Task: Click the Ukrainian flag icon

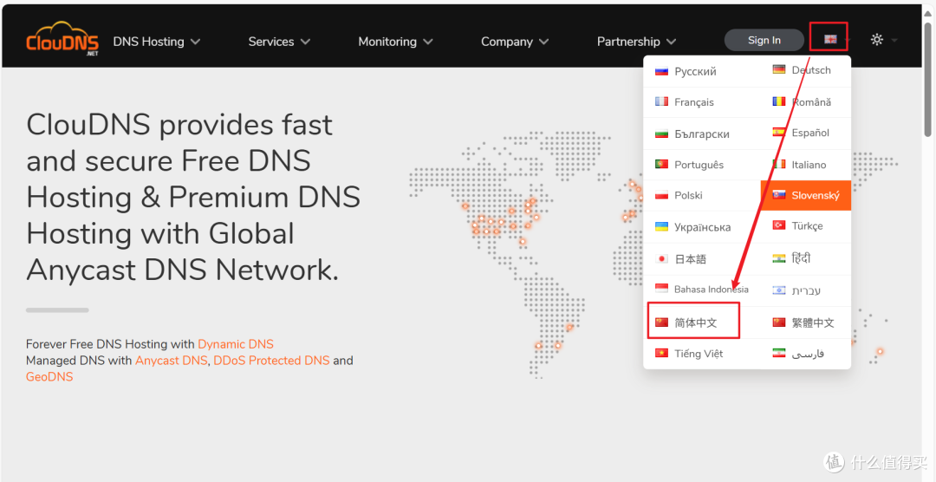Action: click(x=660, y=226)
